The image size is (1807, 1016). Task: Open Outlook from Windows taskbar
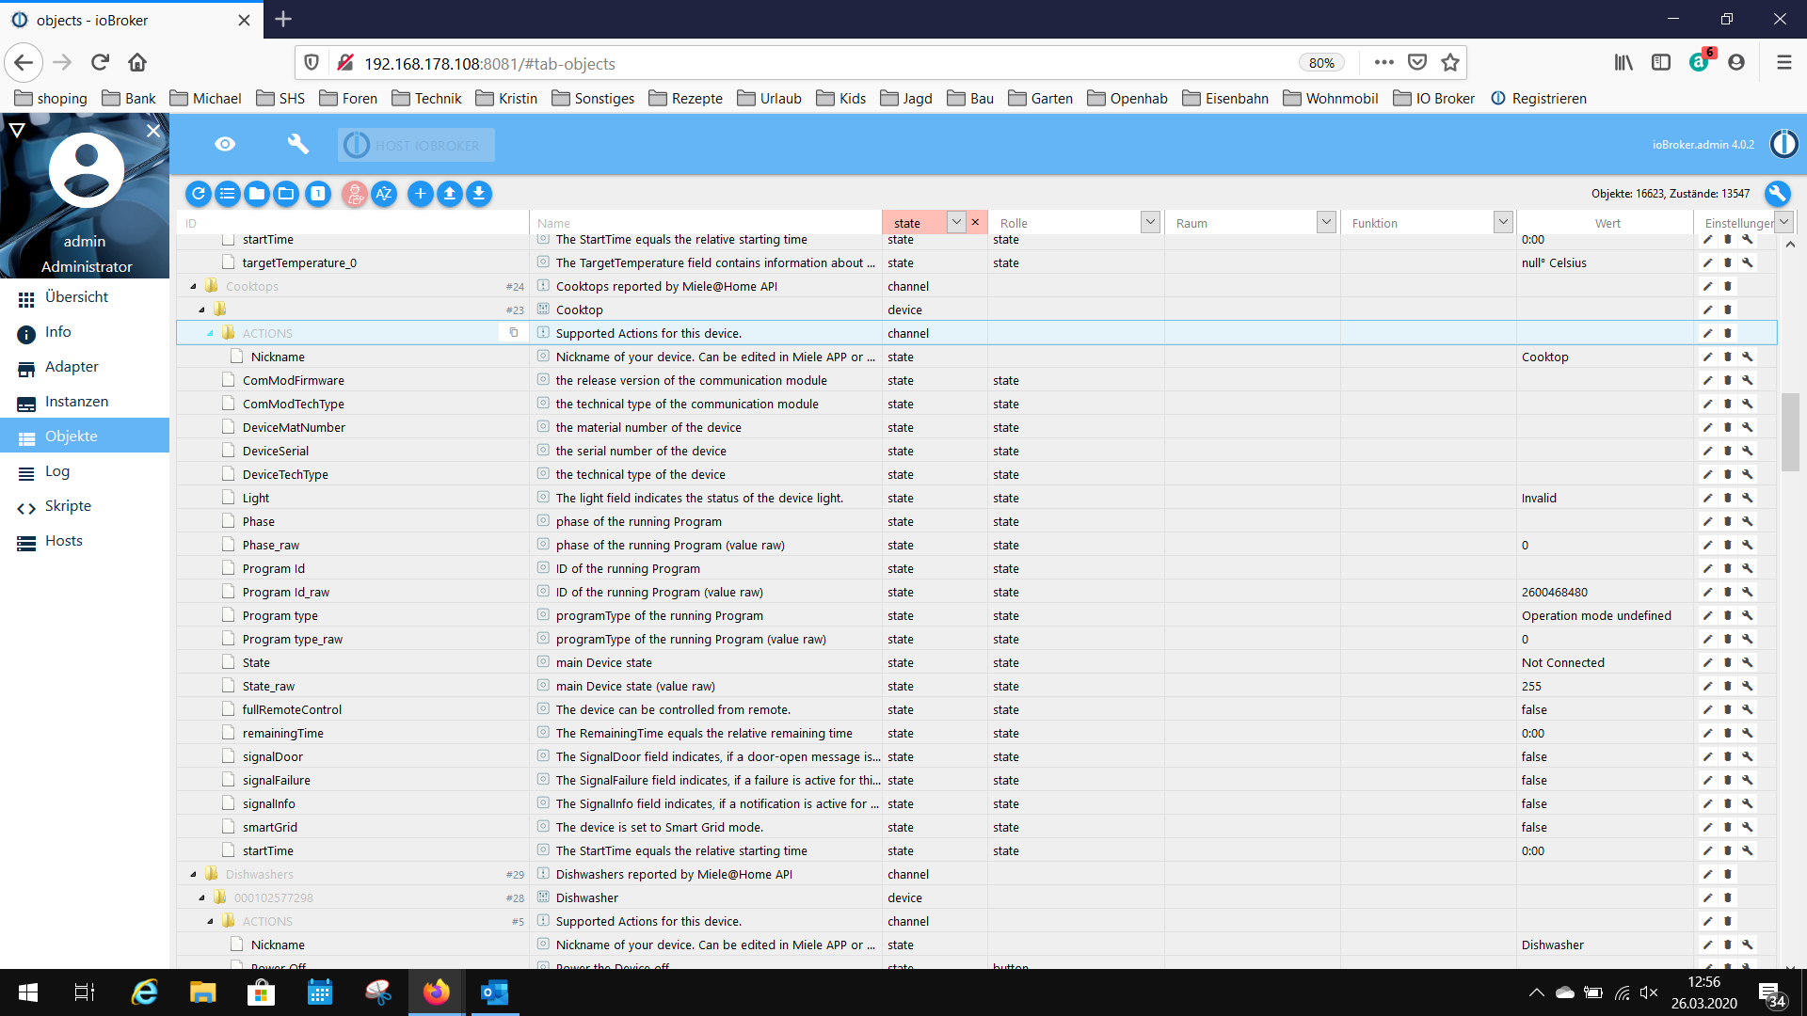point(494,992)
